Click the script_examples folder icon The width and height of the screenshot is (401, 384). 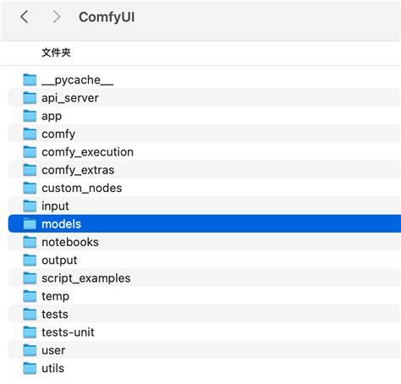[x=30, y=278]
